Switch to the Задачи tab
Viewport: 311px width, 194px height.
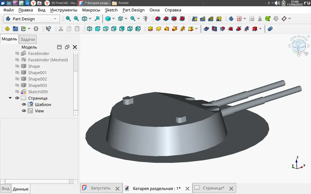point(28,39)
